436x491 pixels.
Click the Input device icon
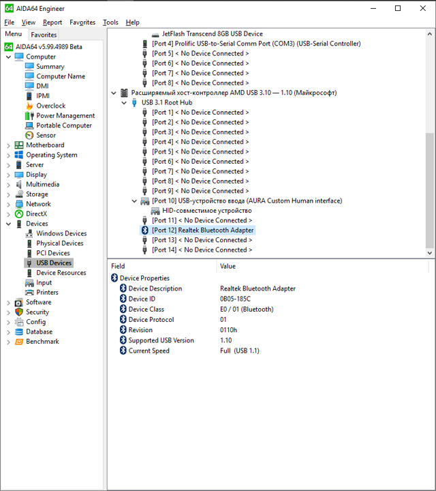tap(29, 283)
